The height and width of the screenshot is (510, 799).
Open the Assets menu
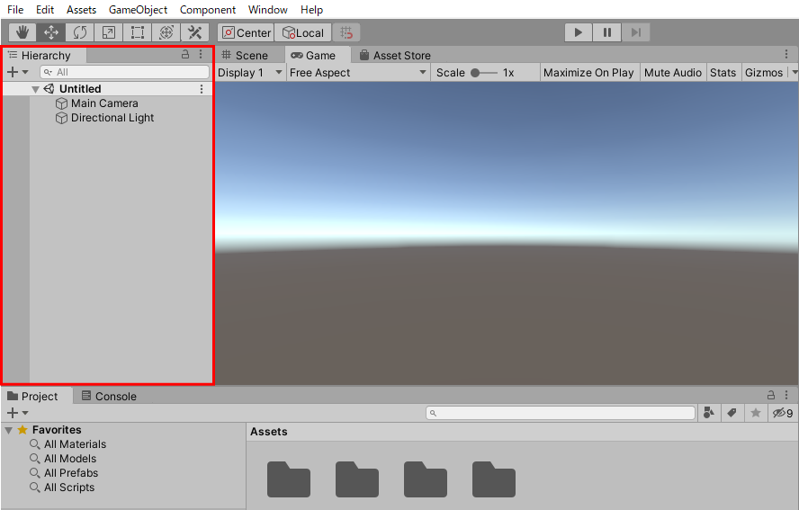pyautogui.click(x=81, y=10)
